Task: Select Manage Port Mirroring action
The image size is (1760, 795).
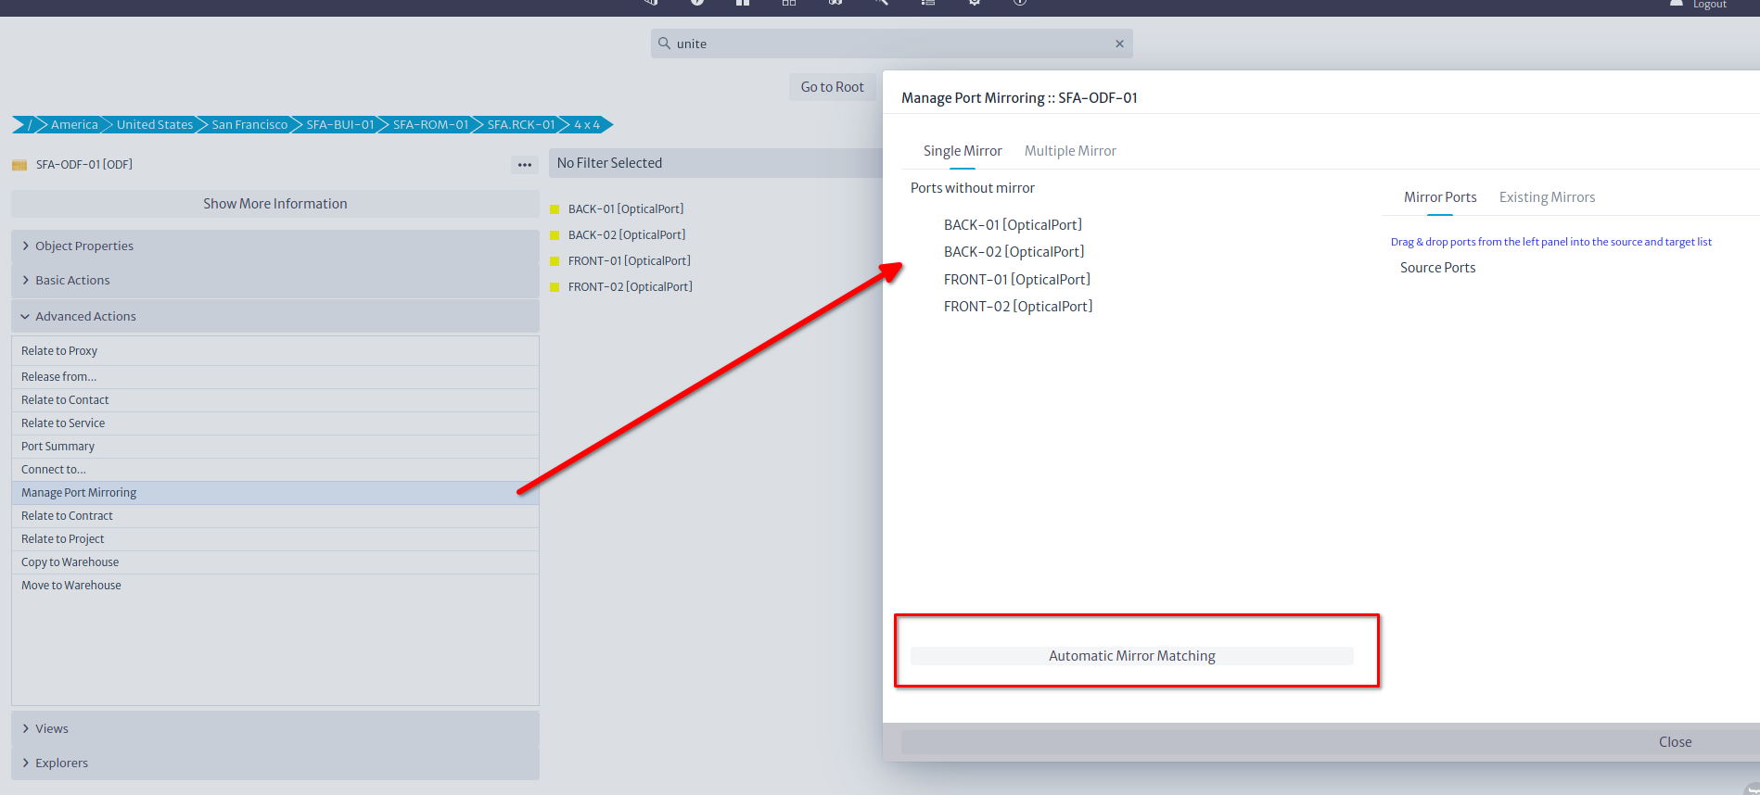Action: 79,493
